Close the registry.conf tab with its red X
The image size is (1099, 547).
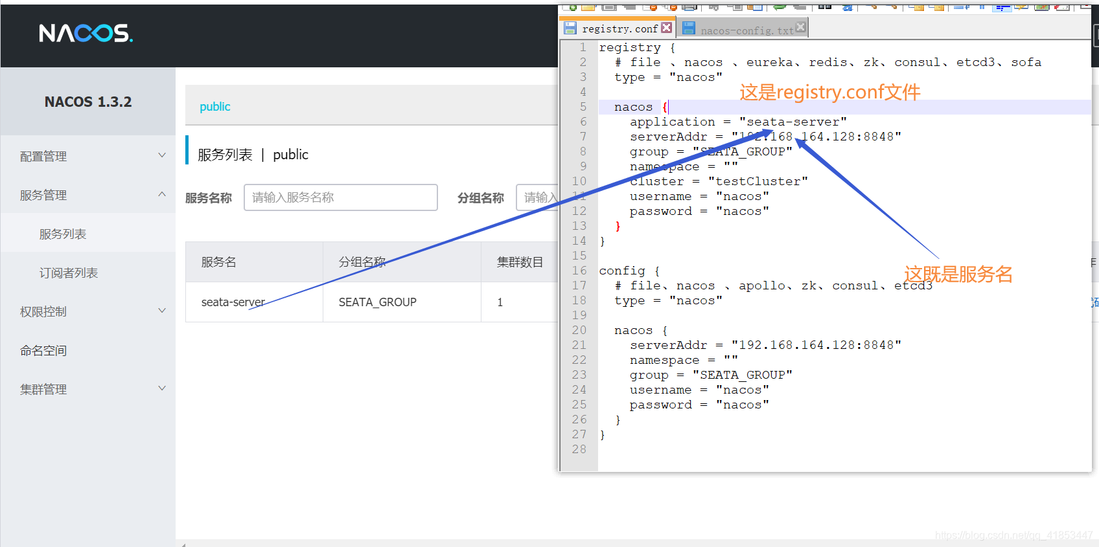(666, 28)
